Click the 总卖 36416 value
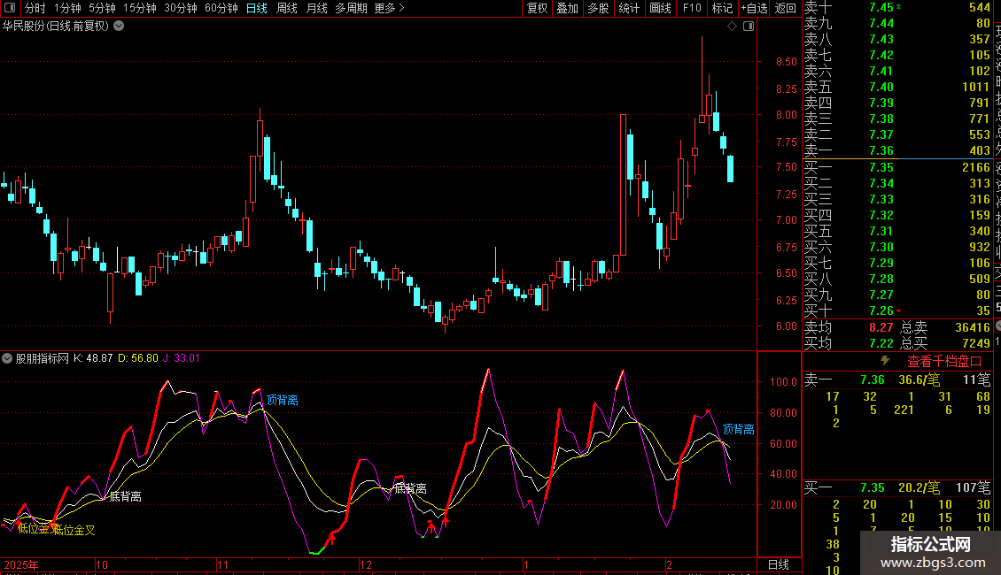This screenshot has height=575, width=1001. (973, 327)
